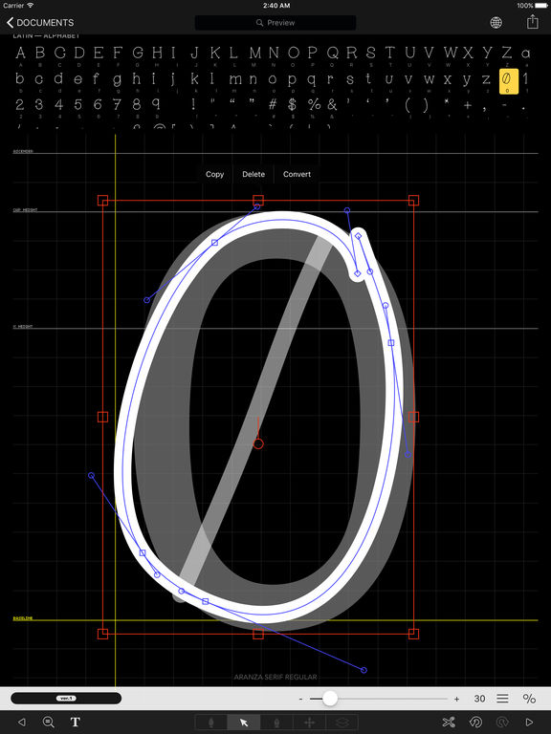The image size is (551, 734).
Task: Select glyph uppercase G
Action: coord(138,53)
